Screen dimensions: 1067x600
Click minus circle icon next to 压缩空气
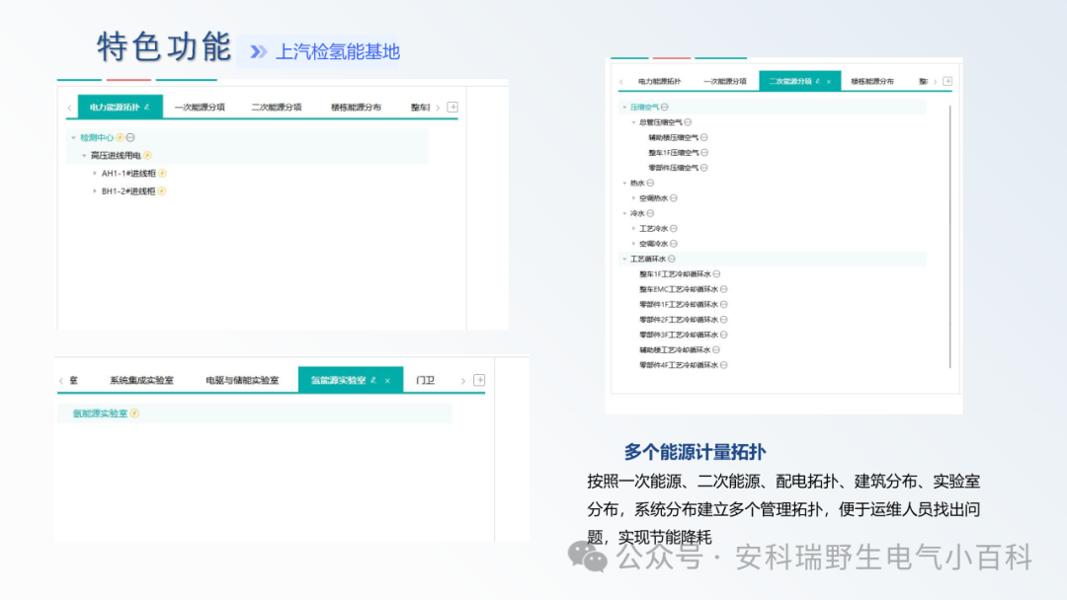coord(664,107)
